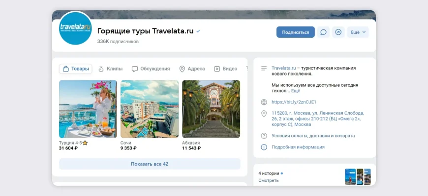Open the Турция 4-5 tour thumbnail

coord(88,109)
